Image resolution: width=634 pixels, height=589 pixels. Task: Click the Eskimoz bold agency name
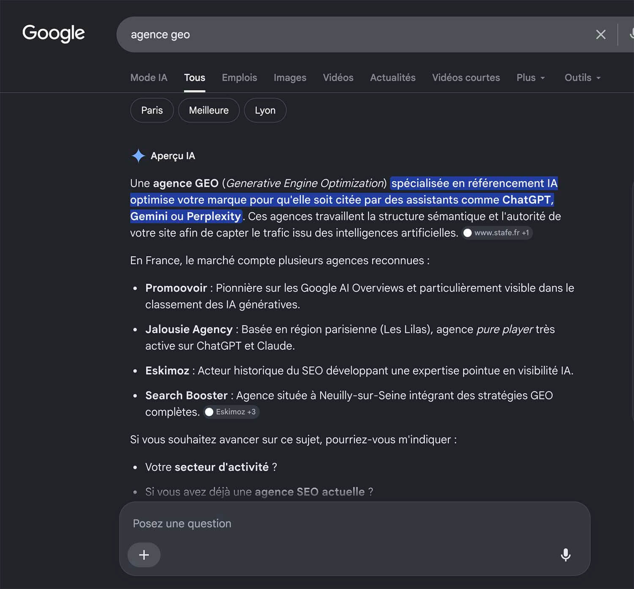pos(167,371)
